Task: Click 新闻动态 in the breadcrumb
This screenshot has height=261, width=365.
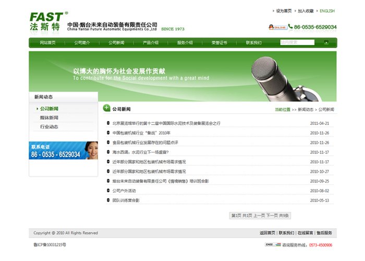Action: (306, 110)
